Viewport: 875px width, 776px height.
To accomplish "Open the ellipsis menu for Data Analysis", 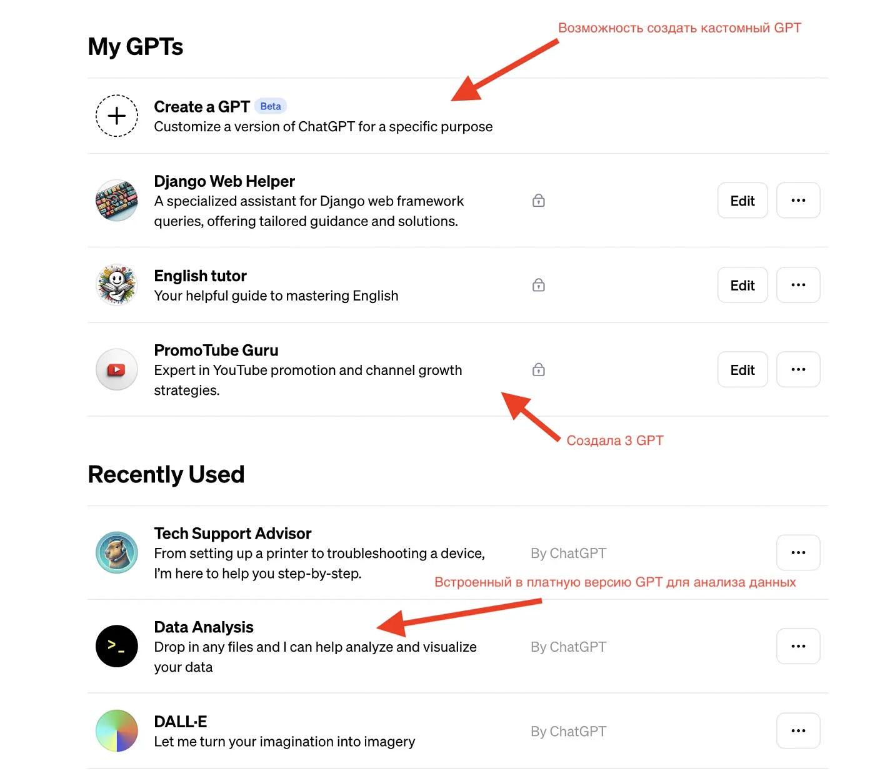I will tap(798, 646).
